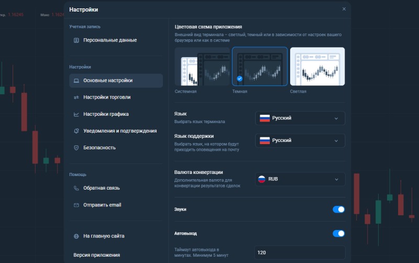The image size is (419, 263).
Task: Open the Валюта конвертации RUB dropdown
Action: click(300, 179)
